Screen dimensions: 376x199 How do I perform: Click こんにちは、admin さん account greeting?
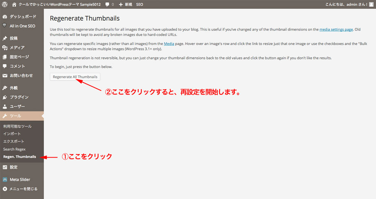coord(346,4)
